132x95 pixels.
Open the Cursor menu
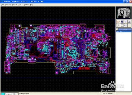coord(15,5)
